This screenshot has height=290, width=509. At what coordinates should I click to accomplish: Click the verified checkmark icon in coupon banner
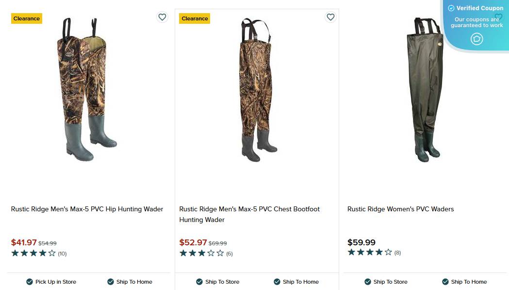451,8
